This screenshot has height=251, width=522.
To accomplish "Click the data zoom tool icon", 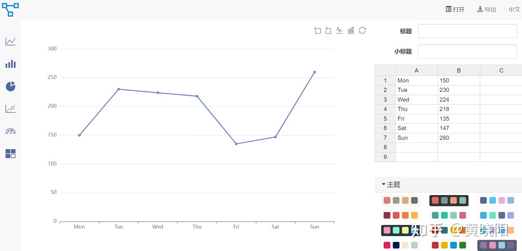I will point(318,31).
